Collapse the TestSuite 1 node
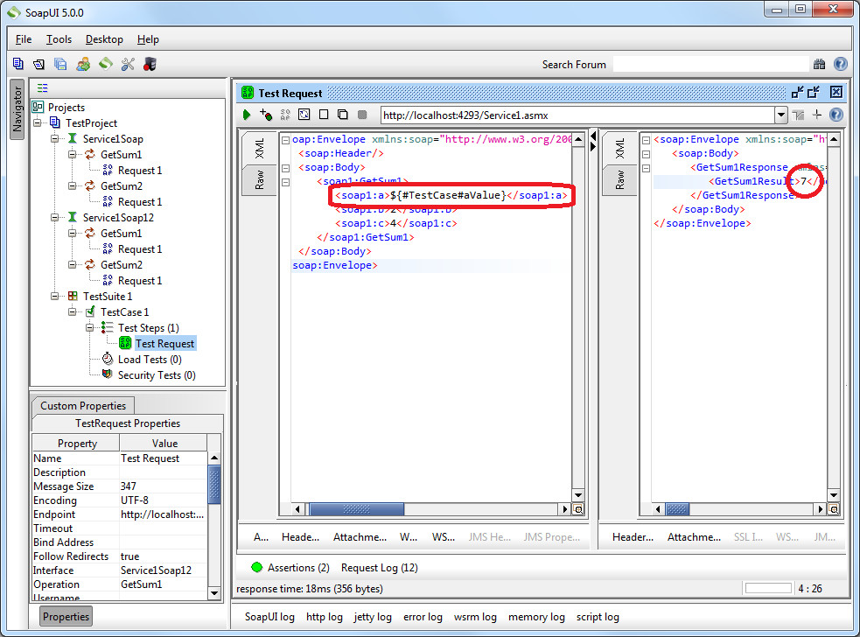860x637 pixels. pos(54,297)
